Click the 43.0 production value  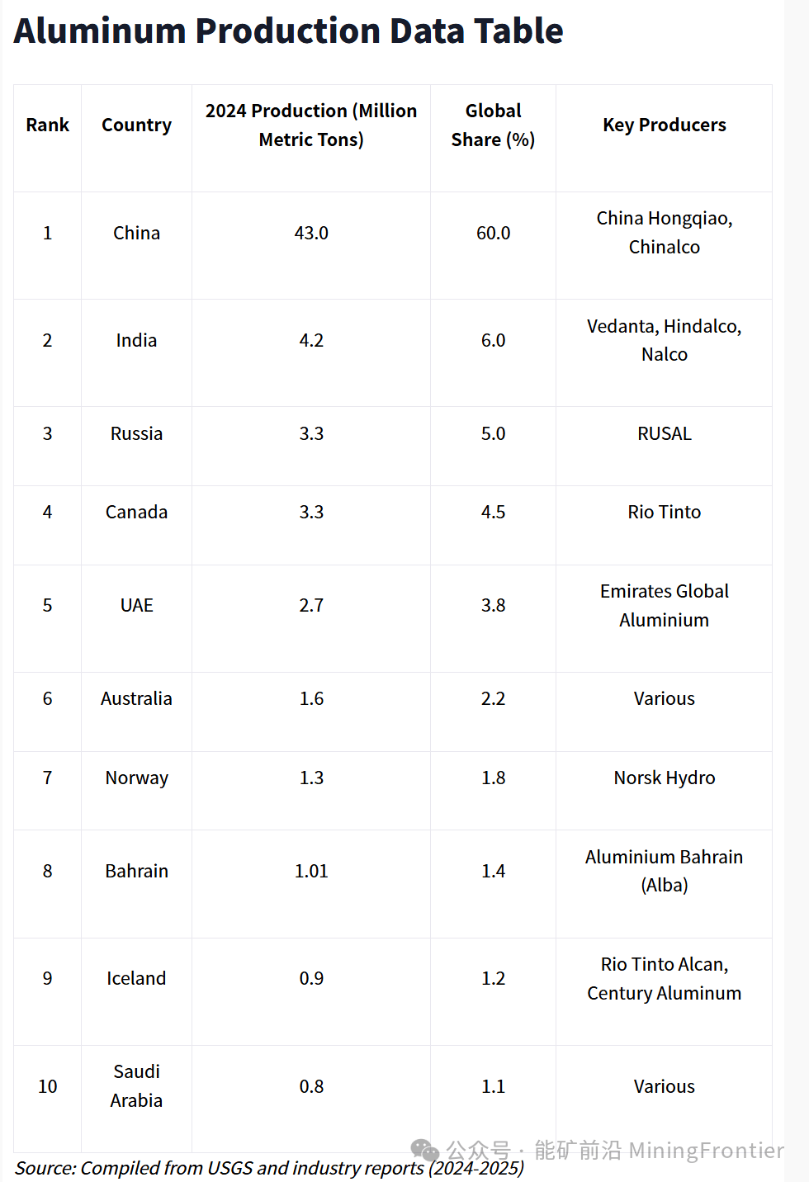[311, 234]
